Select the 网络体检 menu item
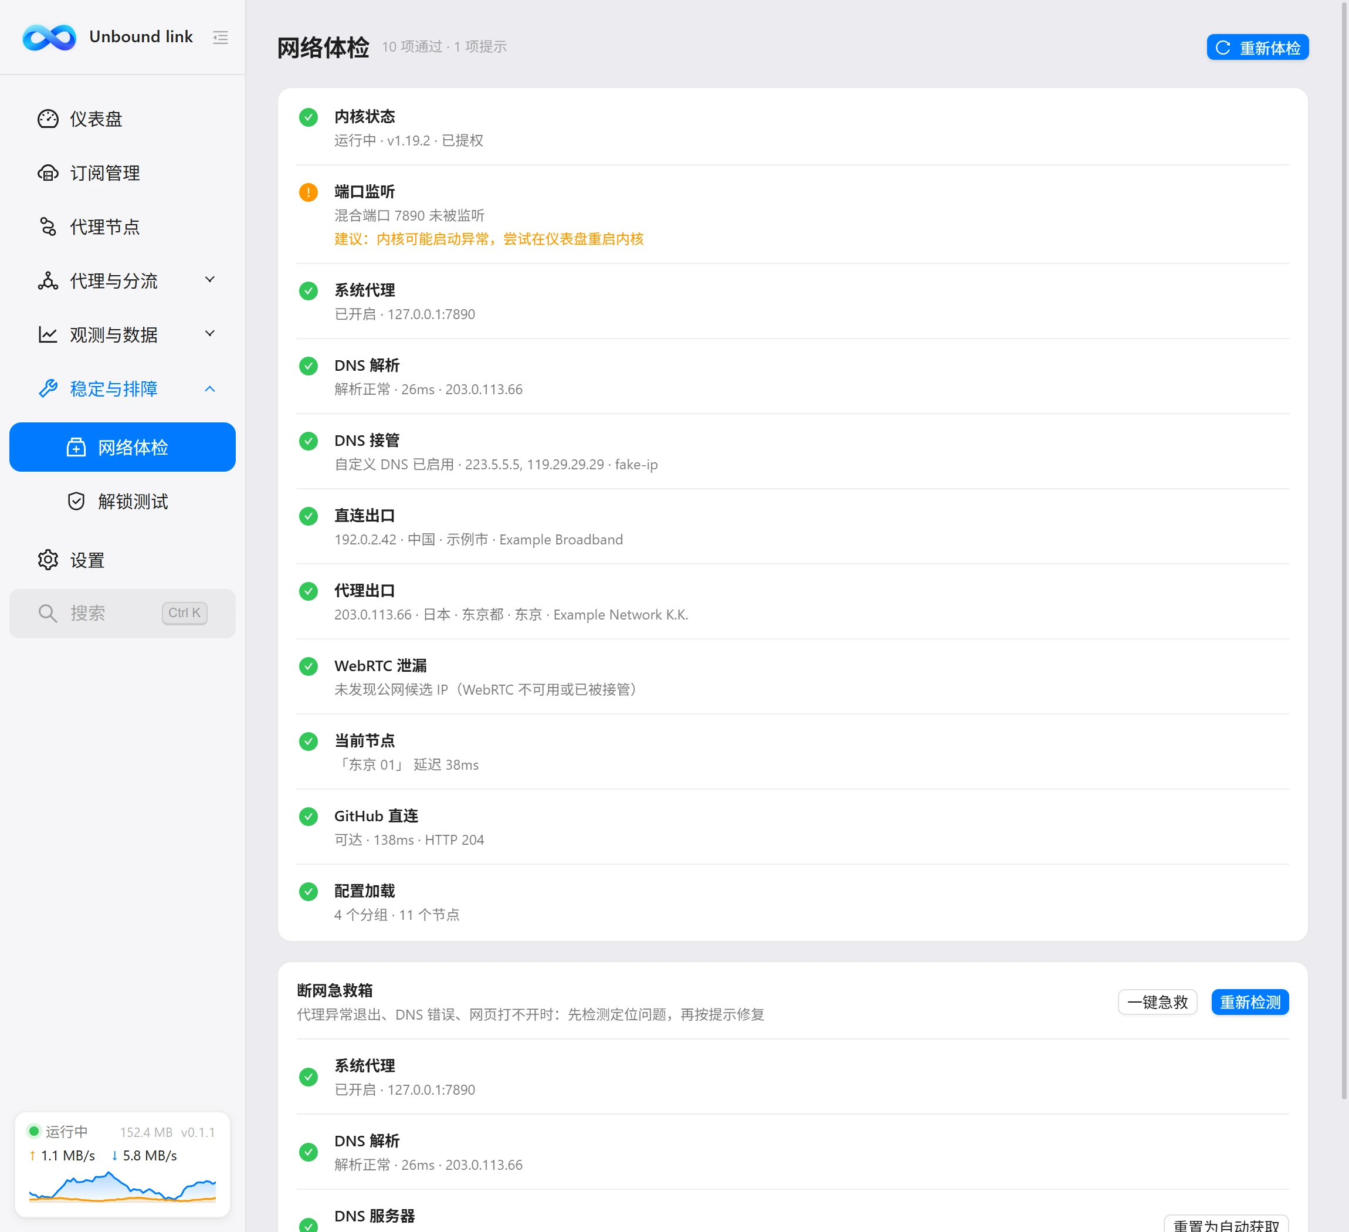Viewport: 1349px width, 1232px height. 123,447
